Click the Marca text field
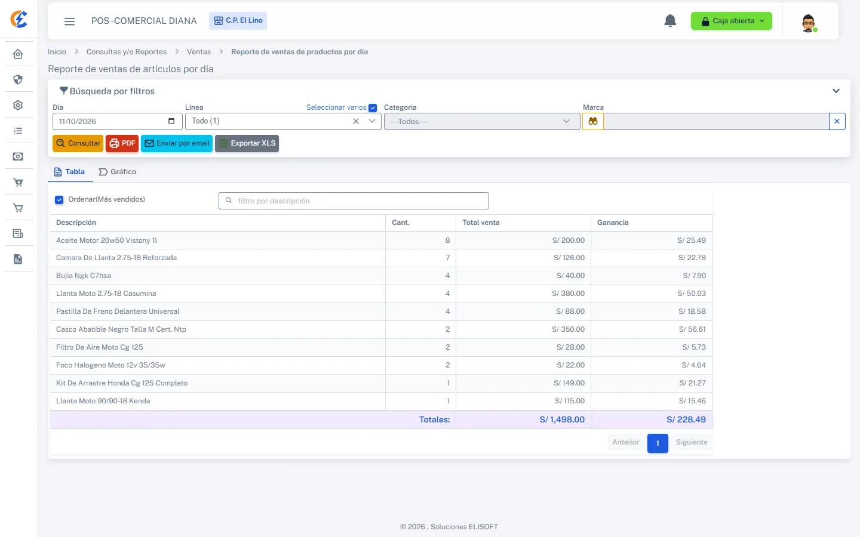The image size is (860, 537). click(x=716, y=121)
